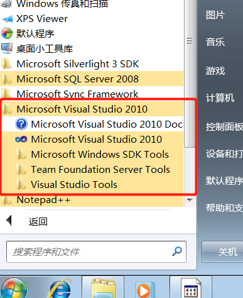Open 桌面小工具库 gadget gallery
This screenshot has width=243, height=298.
(45, 48)
